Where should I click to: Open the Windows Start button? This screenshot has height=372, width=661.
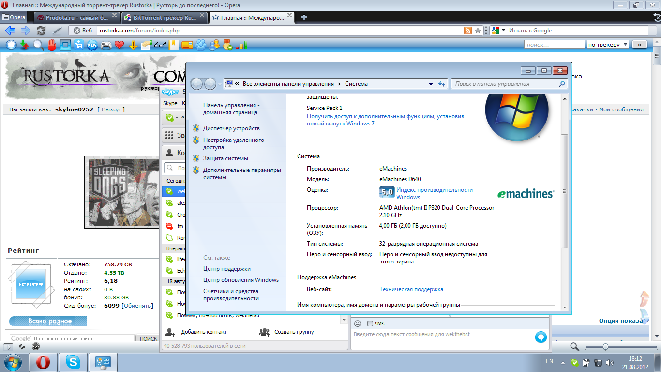13,362
